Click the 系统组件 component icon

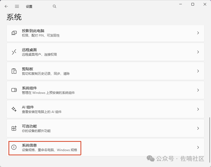click(14, 90)
